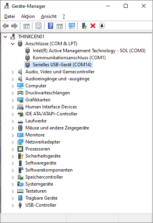Click the blue Help question-mark icon

pos(50,26)
